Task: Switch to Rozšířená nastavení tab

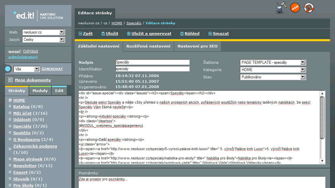Action: click(x=149, y=46)
